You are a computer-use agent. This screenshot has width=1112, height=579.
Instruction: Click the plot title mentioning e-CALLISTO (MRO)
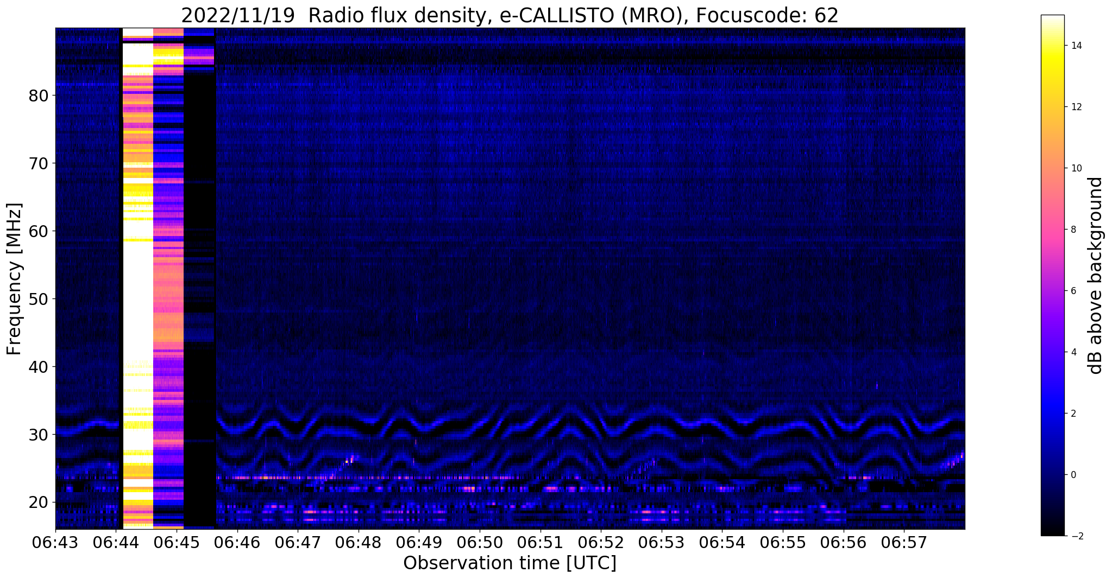tap(510, 15)
